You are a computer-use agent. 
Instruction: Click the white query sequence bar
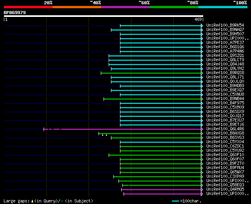104,16
